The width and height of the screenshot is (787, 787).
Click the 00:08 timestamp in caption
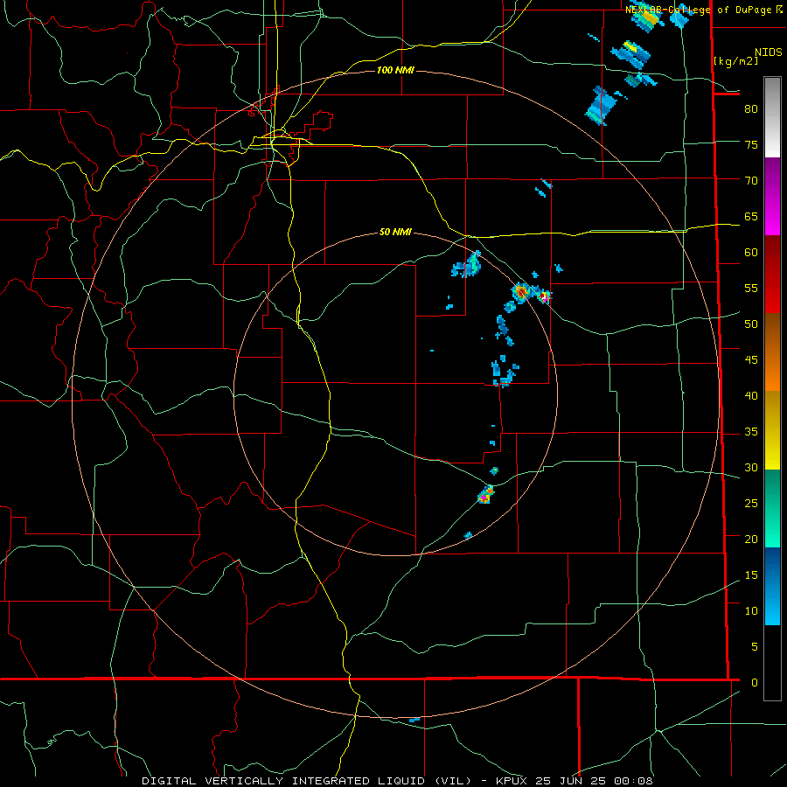coord(633,781)
